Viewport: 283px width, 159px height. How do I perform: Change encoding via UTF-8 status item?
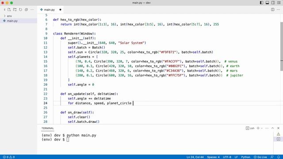click(x=227, y=157)
